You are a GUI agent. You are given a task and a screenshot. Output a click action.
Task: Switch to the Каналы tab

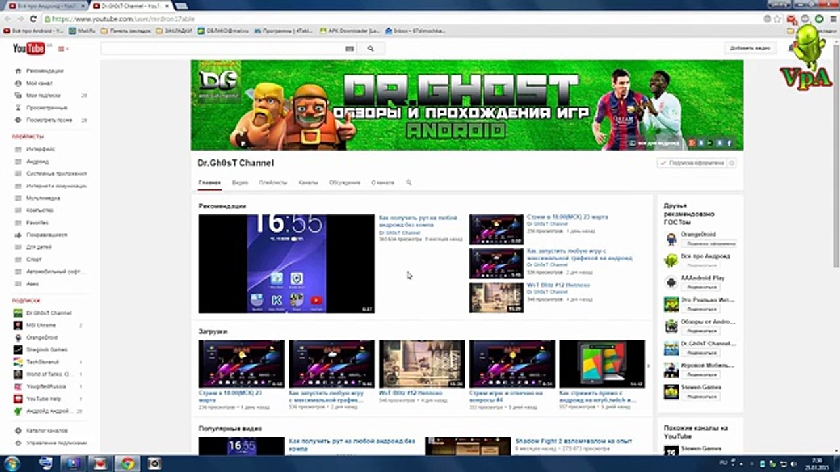tap(308, 182)
